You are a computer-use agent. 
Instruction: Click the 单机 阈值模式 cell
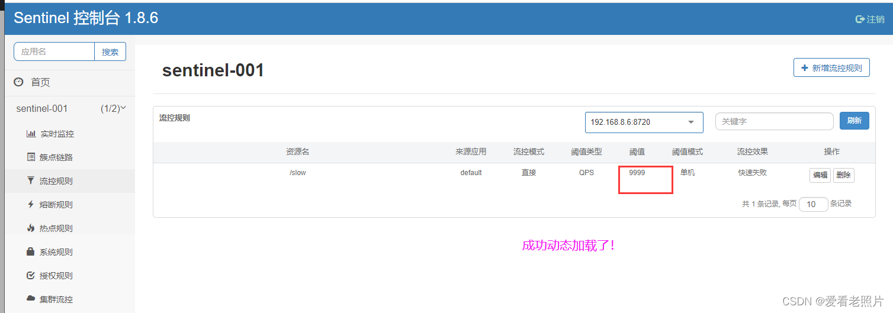[688, 173]
